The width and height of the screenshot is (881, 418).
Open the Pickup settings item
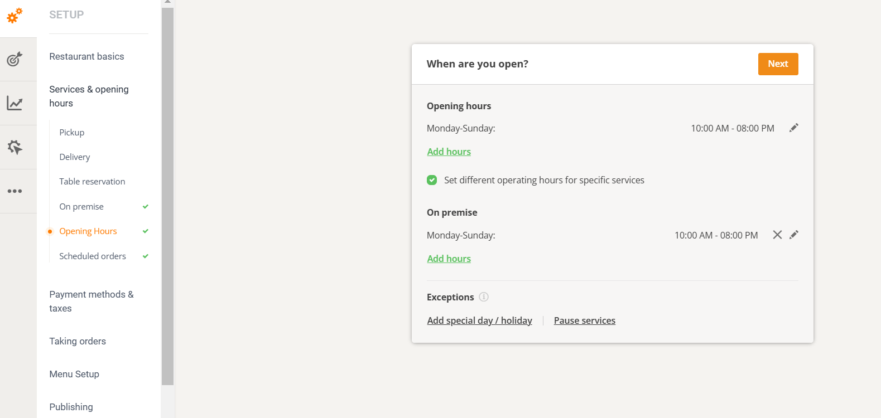(x=72, y=133)
